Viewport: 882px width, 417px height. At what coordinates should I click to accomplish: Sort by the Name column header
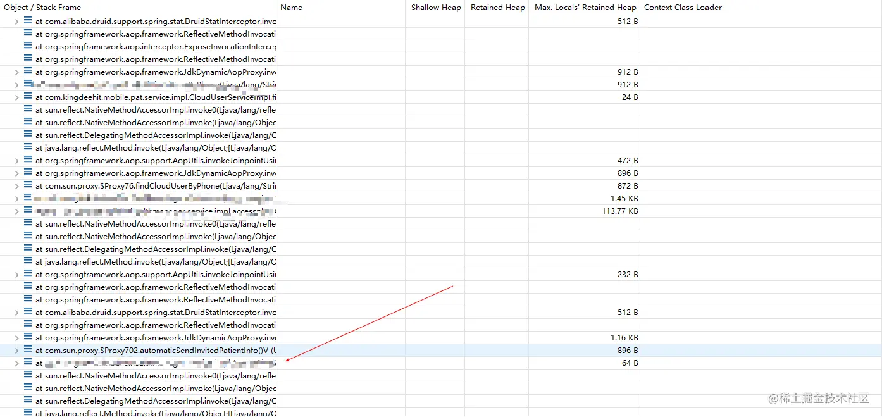tap(291, 8)
